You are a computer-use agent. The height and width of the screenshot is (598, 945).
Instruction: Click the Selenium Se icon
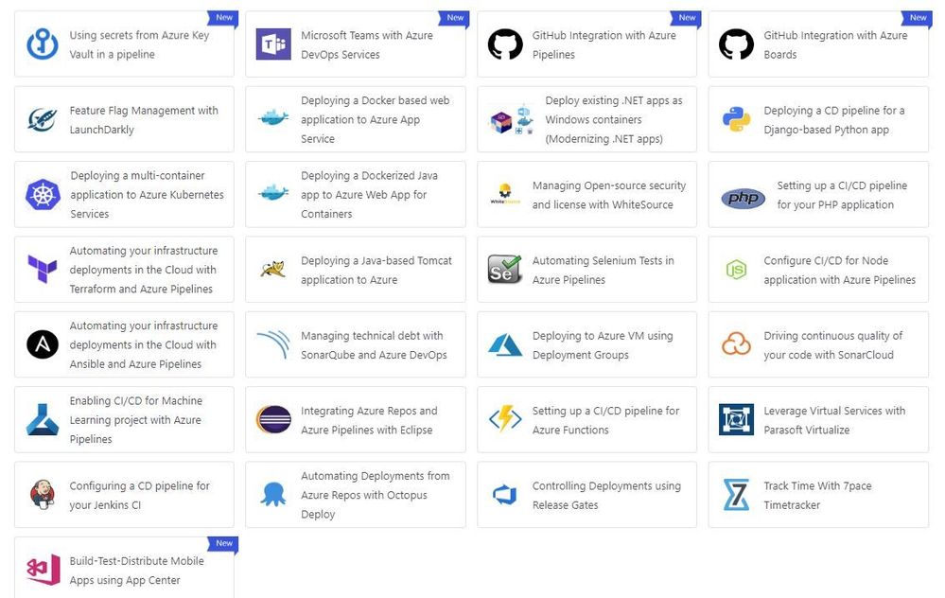(x=505, y=269)
